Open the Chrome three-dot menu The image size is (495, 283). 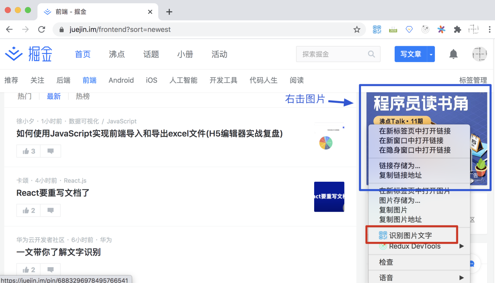pyautogui.click(x=489, y=29)
